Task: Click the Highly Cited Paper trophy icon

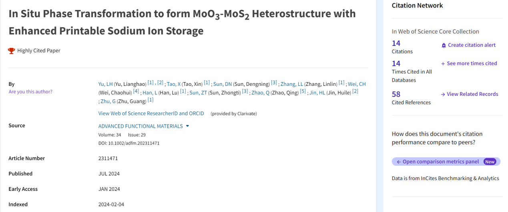Action: click(12, 51)
